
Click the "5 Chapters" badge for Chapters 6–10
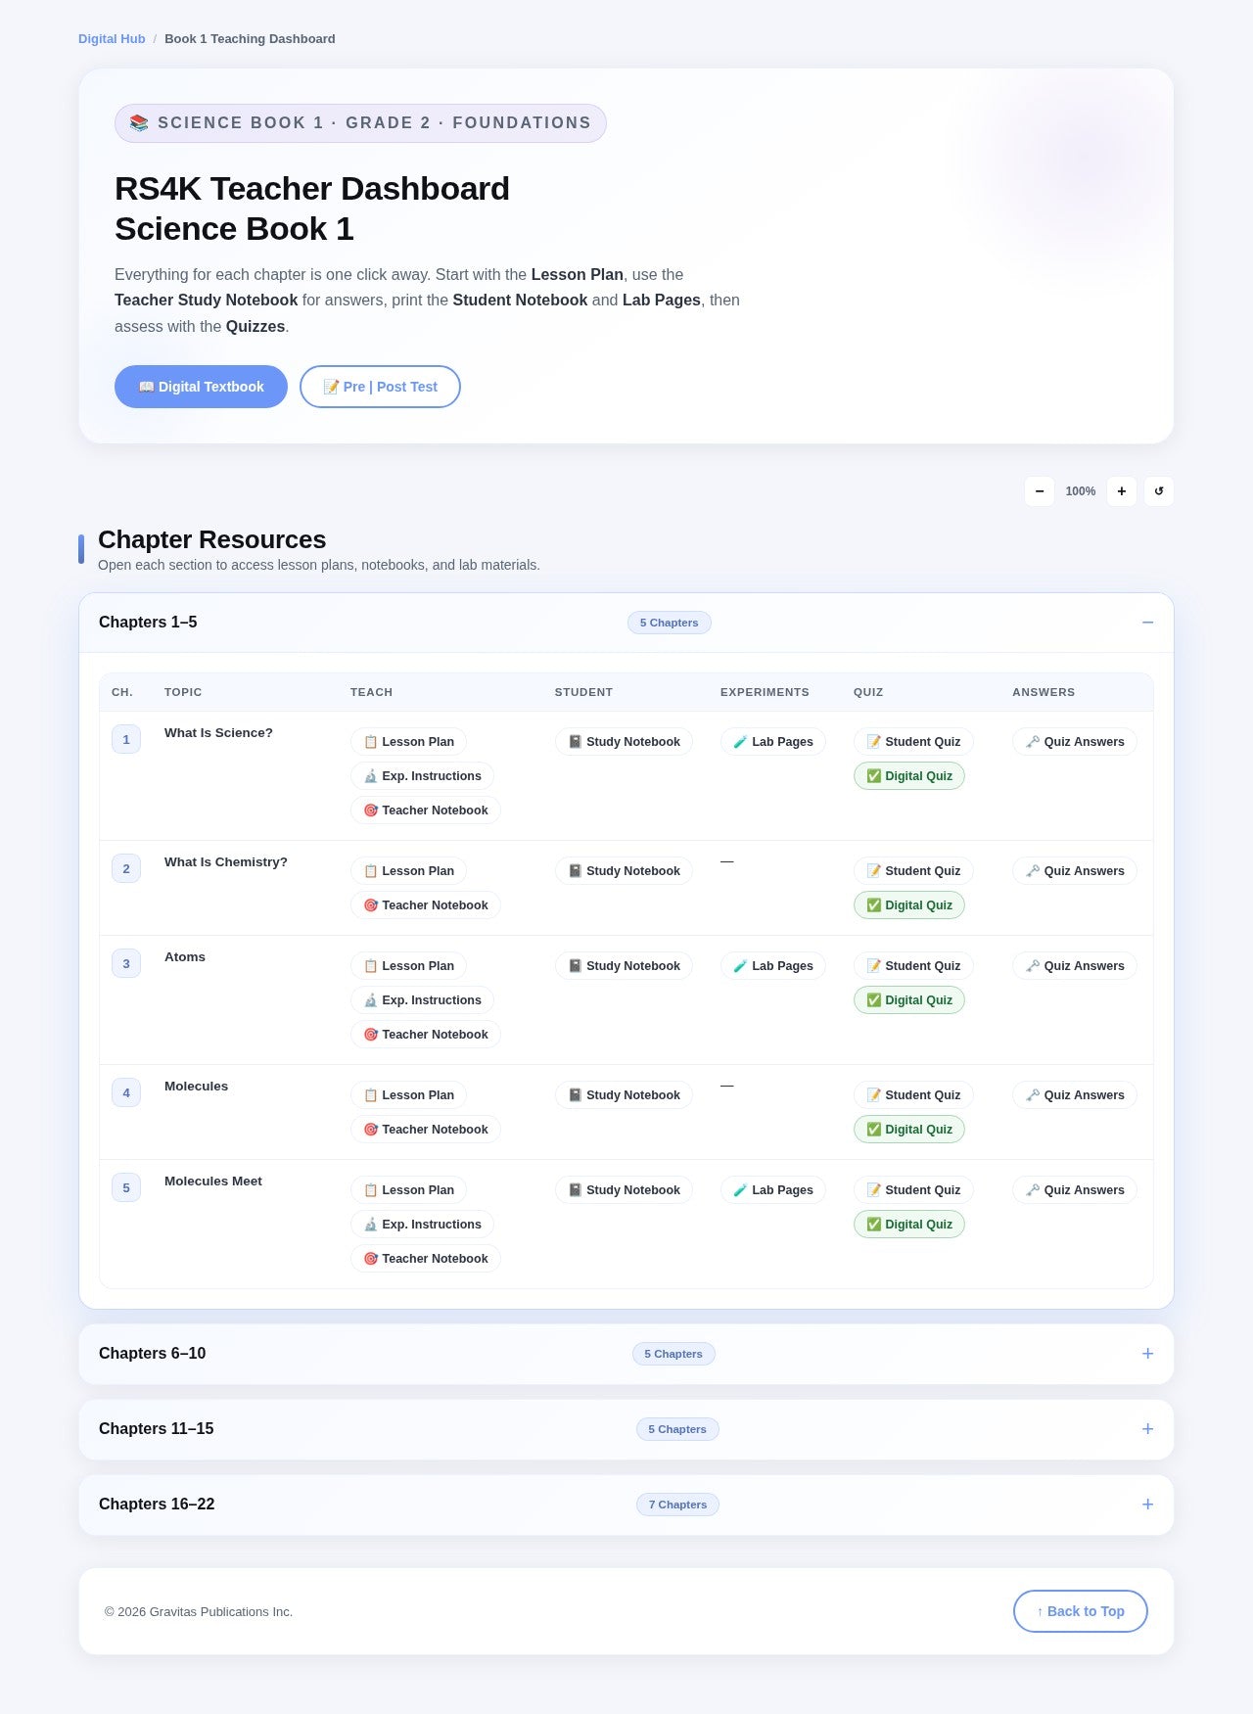(673, 1354)
